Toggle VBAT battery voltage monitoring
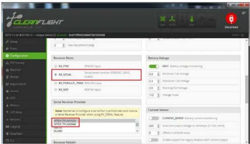Image resolution: width=250 pixels, height=144 pixels. [154, 66]
